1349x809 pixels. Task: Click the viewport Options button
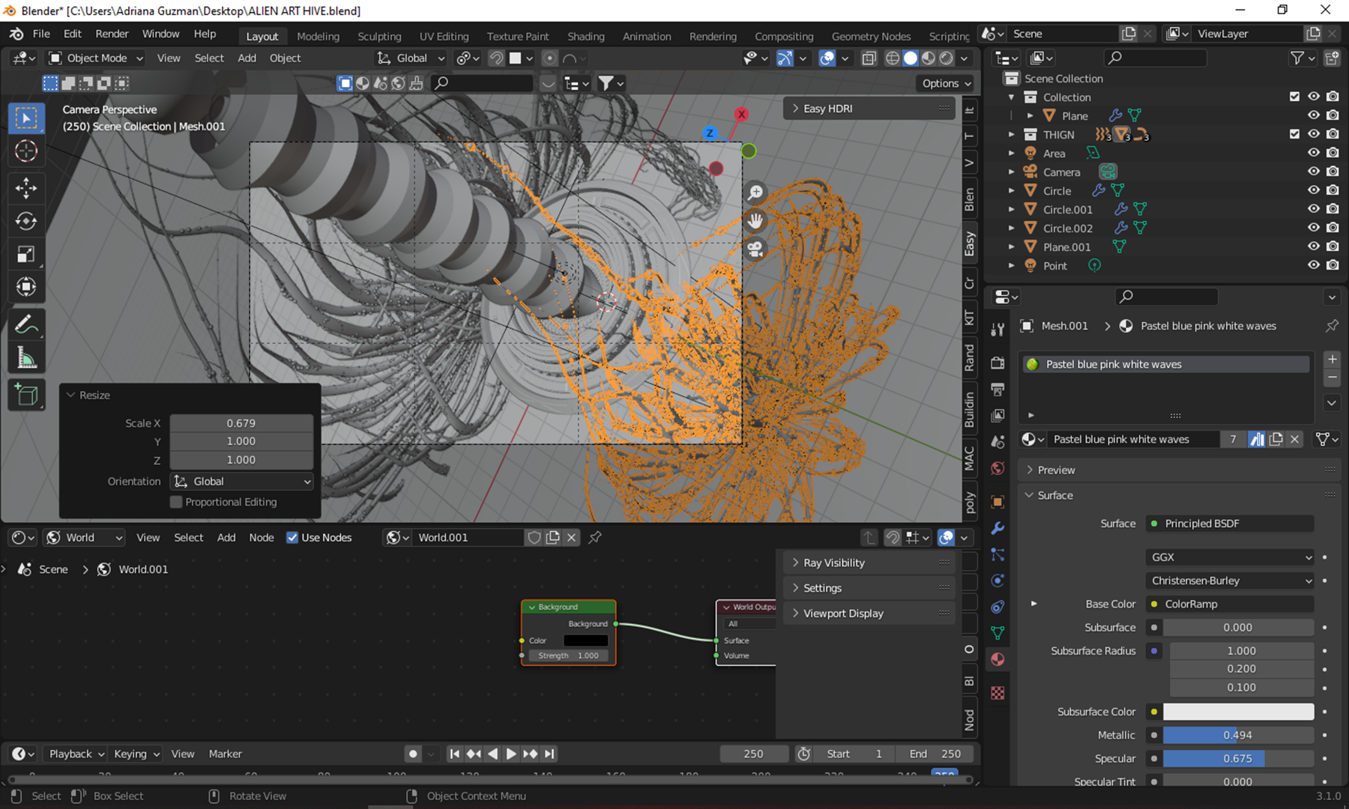[x=946, y=84]
